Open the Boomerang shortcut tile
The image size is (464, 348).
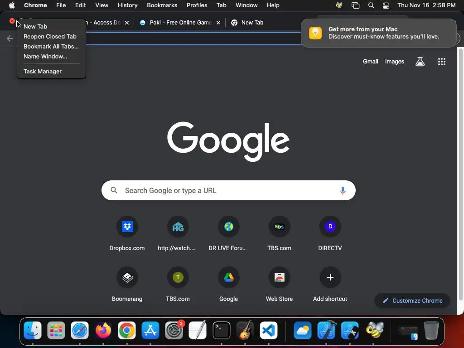pos(127,277)
